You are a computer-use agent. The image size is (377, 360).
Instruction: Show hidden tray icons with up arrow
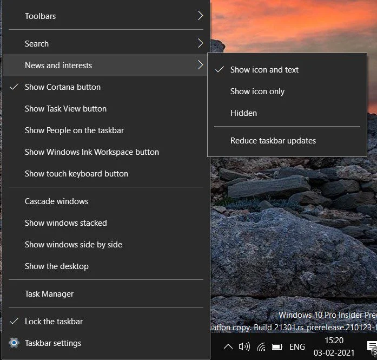point(228,347)
